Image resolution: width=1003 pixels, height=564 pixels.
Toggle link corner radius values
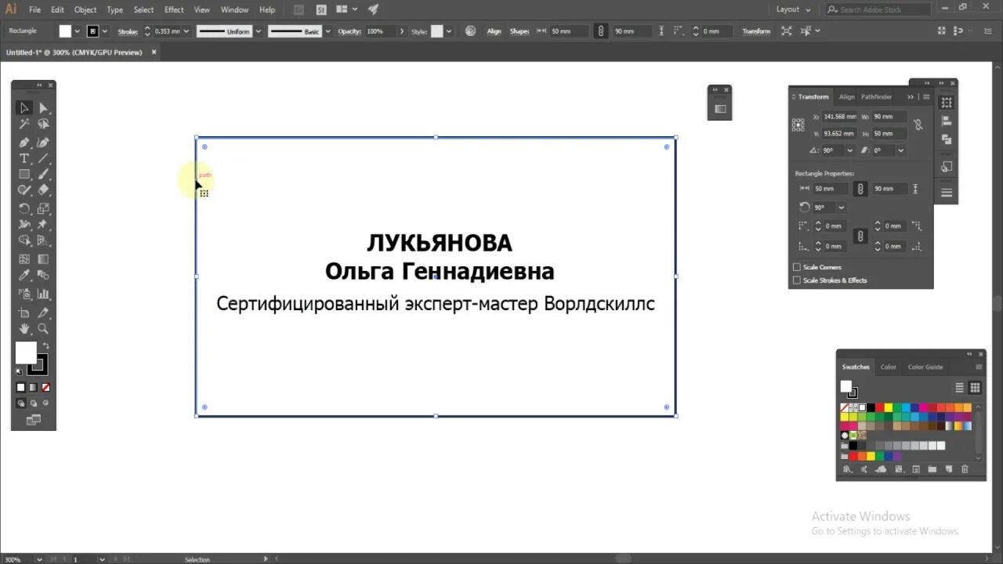[x=860, y=236]
